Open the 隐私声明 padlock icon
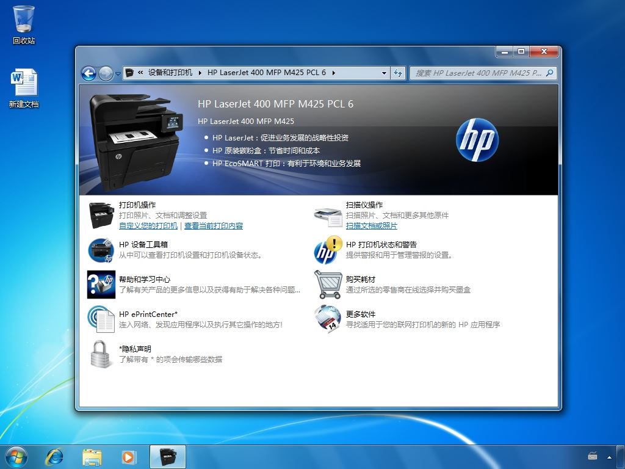Viewport: 625px width, 469px height. pos(100,354)
